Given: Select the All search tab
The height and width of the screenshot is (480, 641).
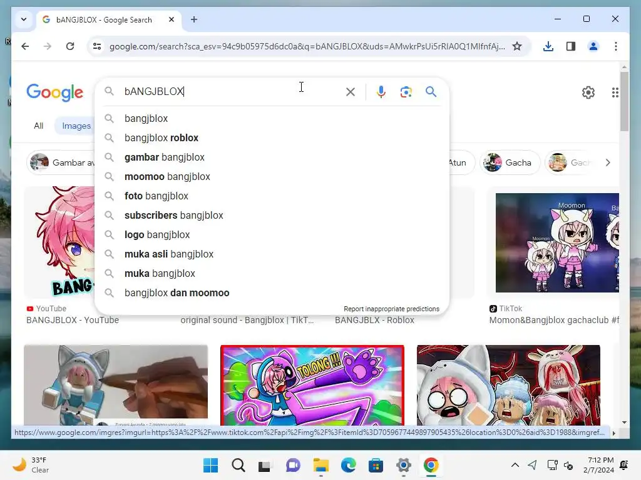Looking at the screenshot, I should [38, 126].
